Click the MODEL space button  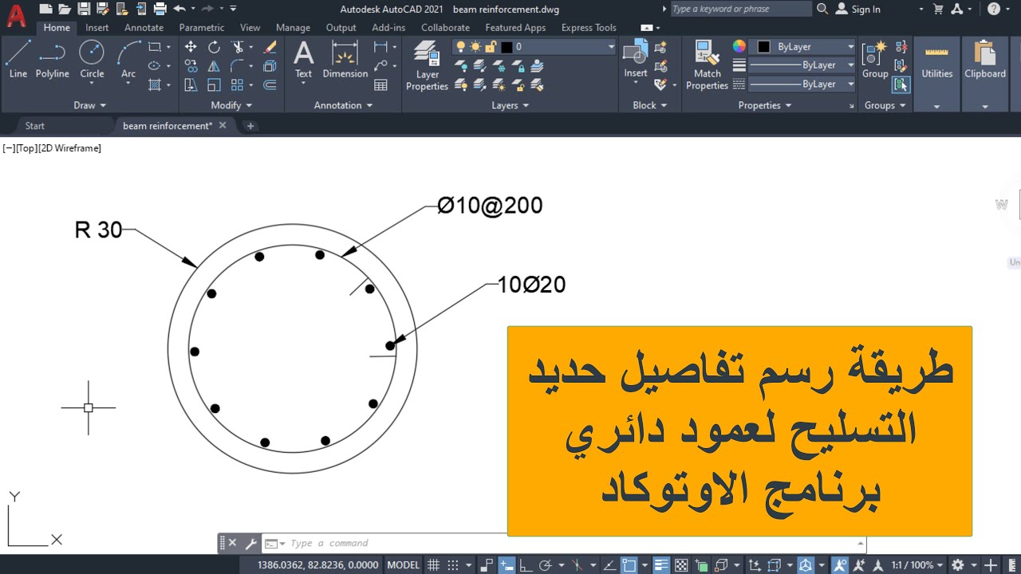(x=403, y=565)
